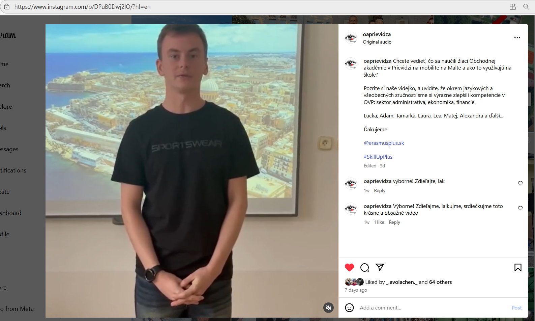Save post with the bookmark icon
535x321 pixels.
tap(518, 267)
